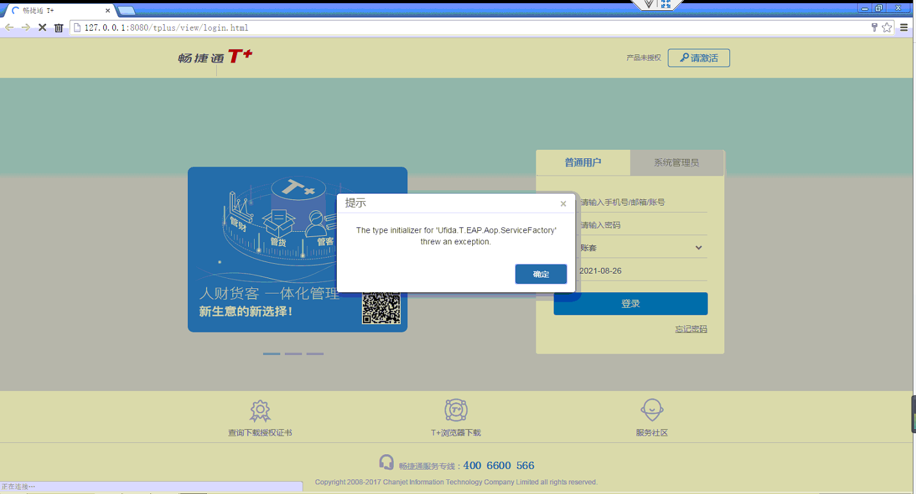Open a new browser tab

pos(126,10)
